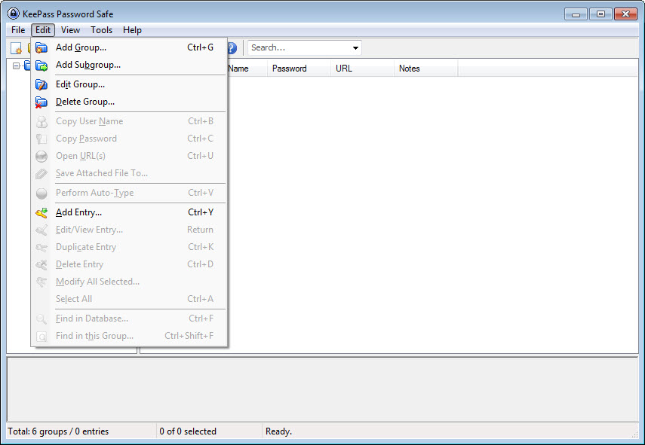This screenshot has height=445, width=645.
Task: Open the Tools menu
Action: coord(101,30)
